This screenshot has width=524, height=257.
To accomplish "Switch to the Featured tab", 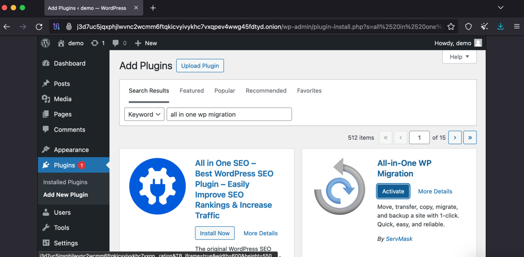I will [x=192, y=91].
